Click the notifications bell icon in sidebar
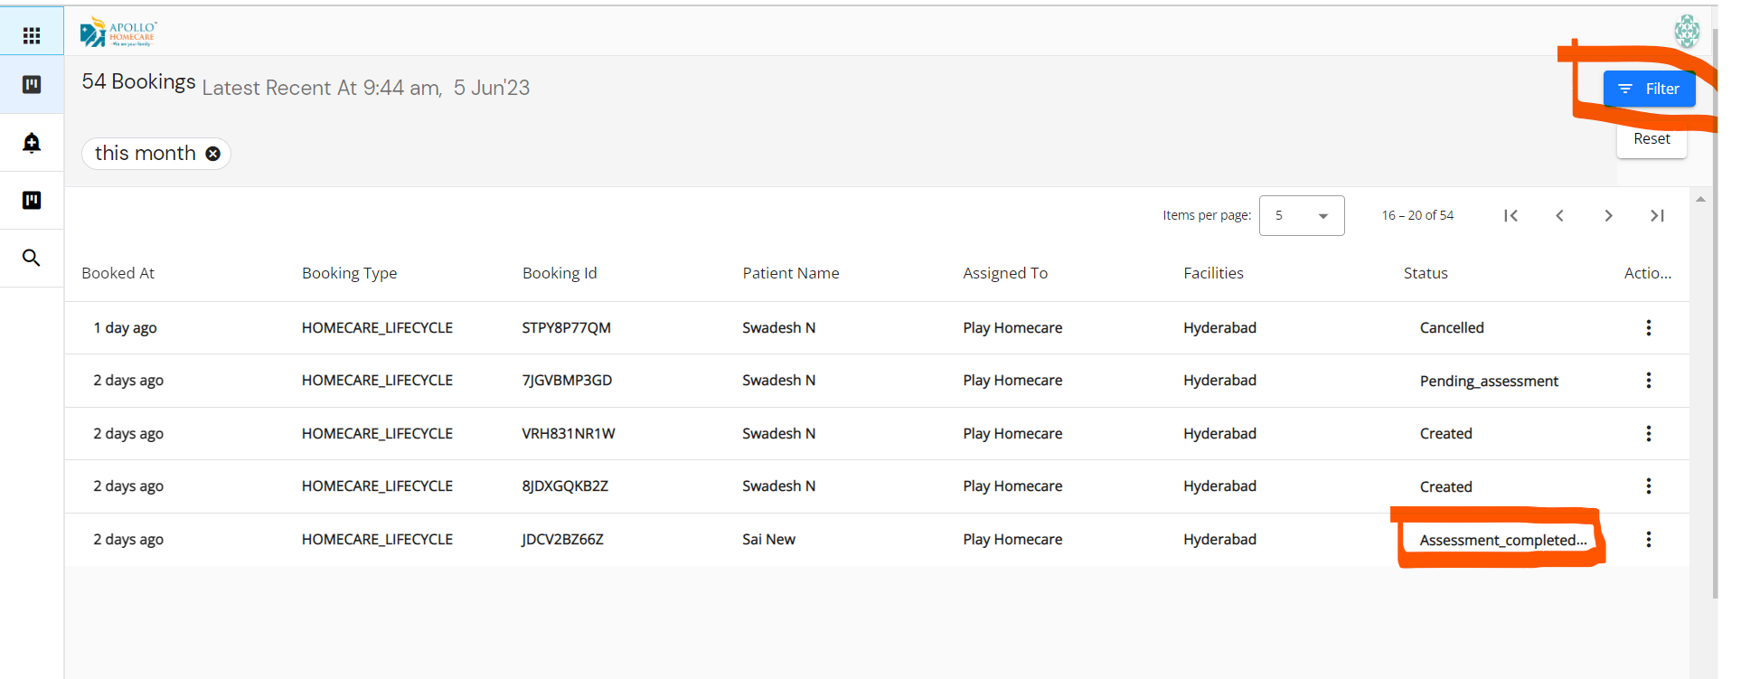Viewport: 1741px width, 679px height. [x=32, y=143]
